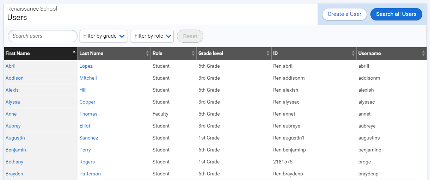Open first name link Augustin
The image size is (430, 180).
click(x=15, y=138)
